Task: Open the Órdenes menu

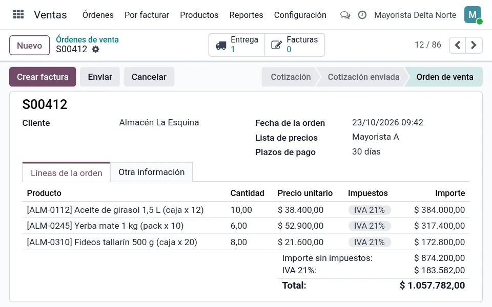Action: (x=98, y=15)
